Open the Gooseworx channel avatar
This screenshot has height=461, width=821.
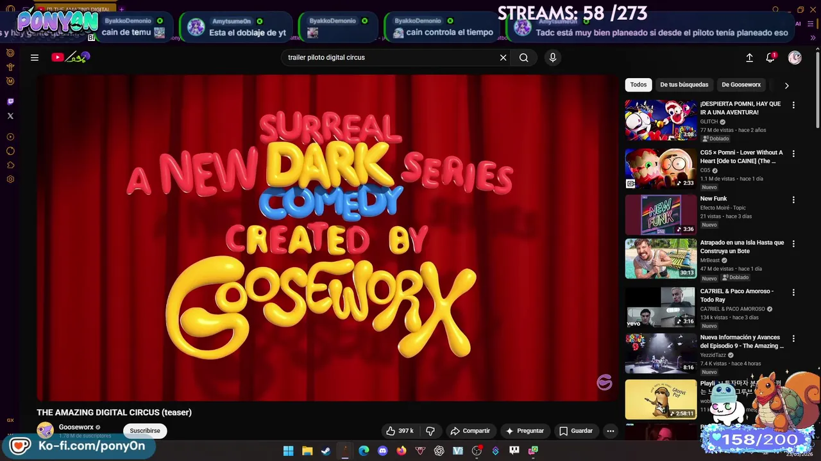tap(45, 430)
